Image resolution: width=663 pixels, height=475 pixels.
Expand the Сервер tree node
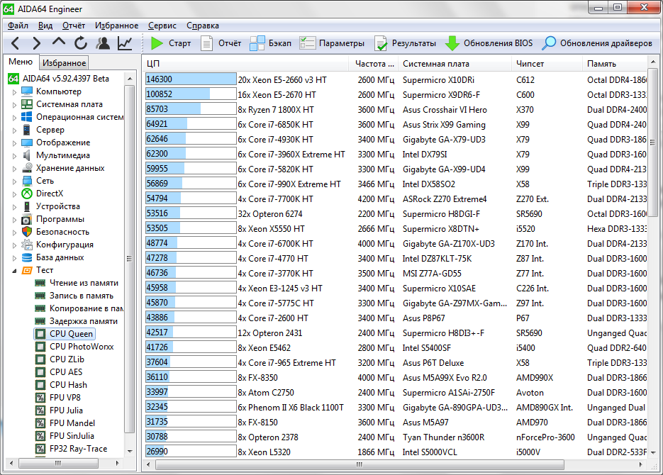click(x=14, y=130)
